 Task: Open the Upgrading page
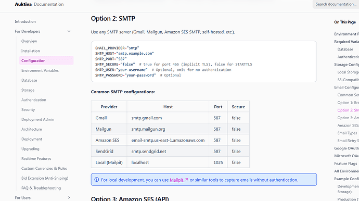pyautogui.click(x=30, y=149)
